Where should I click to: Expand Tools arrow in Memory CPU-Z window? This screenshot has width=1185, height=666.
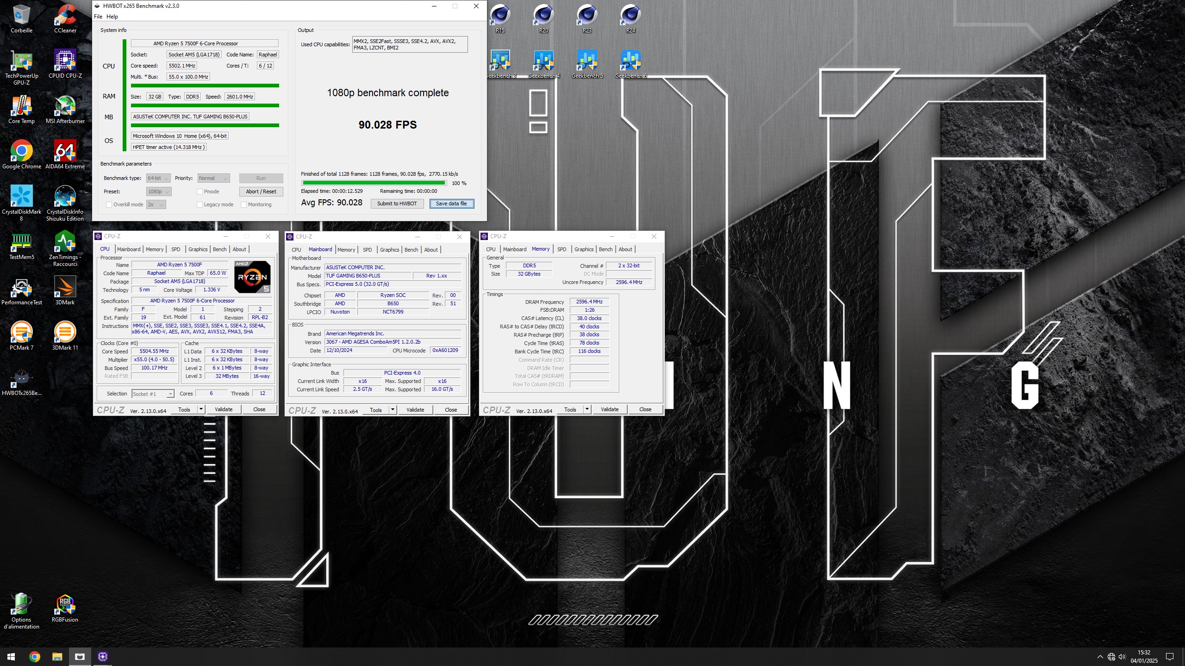tap(587, 409)
